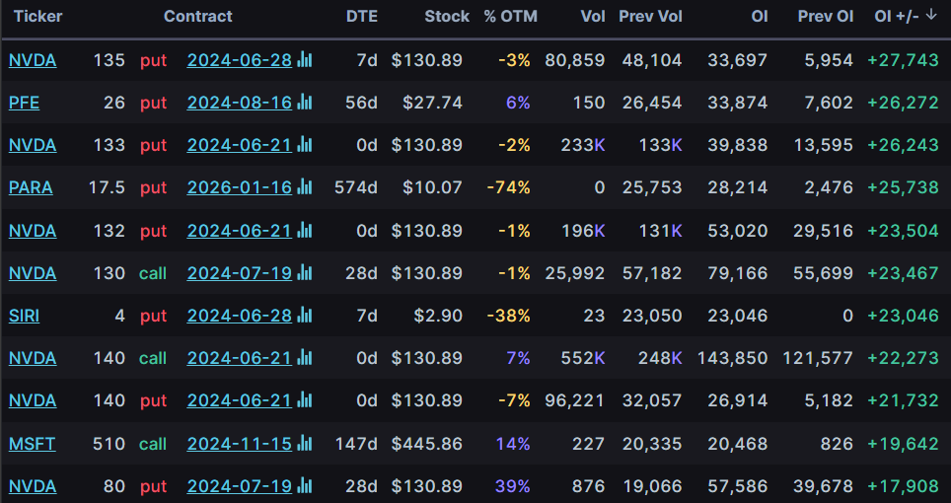Screen dimensions: 951x503
Task: Select the 96,221 volume cell
Action: 575,400
